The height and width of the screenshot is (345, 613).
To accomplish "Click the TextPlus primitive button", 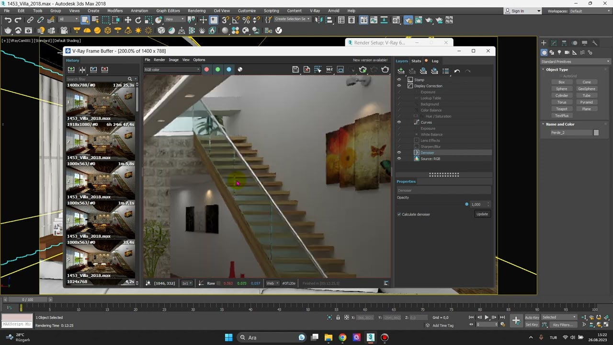I will tap(561, 115).
